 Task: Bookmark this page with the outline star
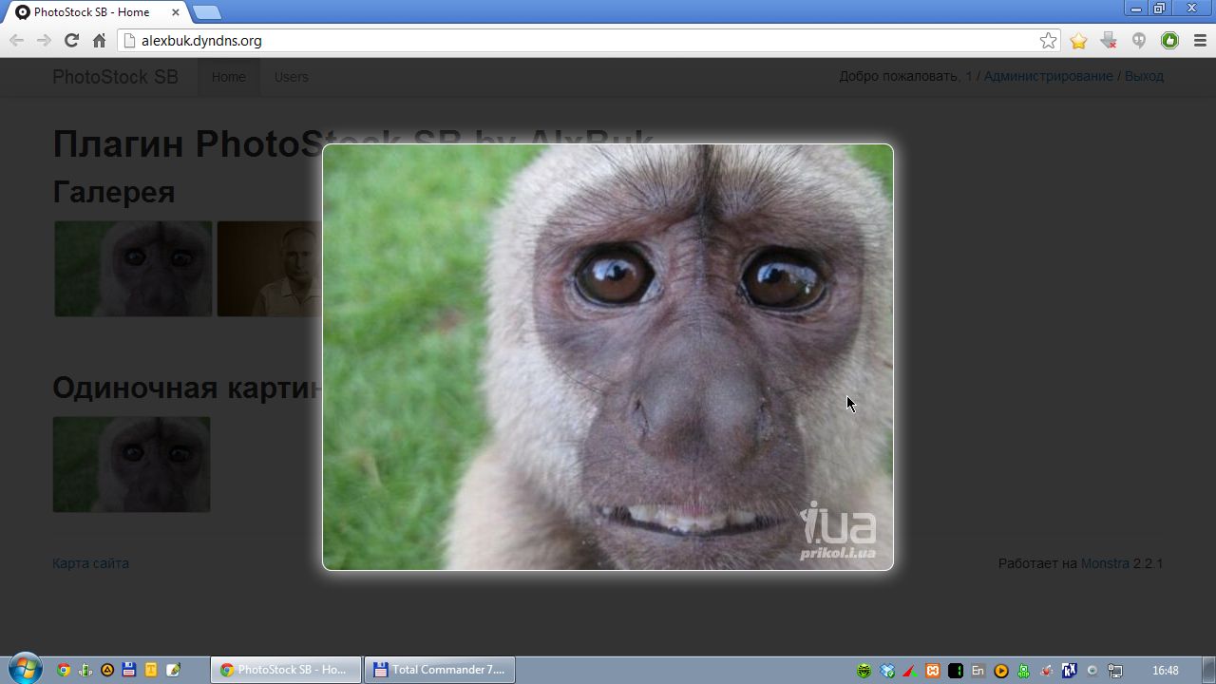click(x=1048, y=40)
